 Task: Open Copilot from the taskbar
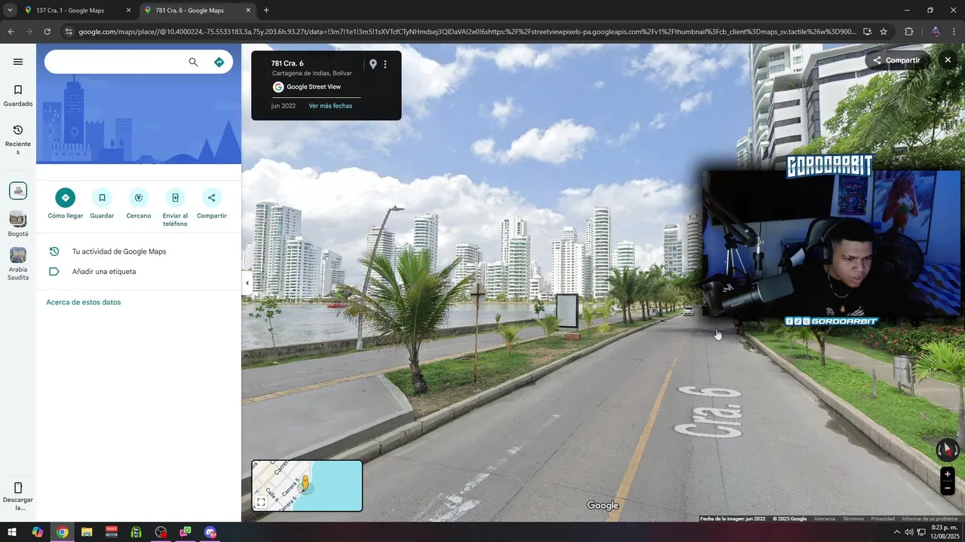(37, 532)
